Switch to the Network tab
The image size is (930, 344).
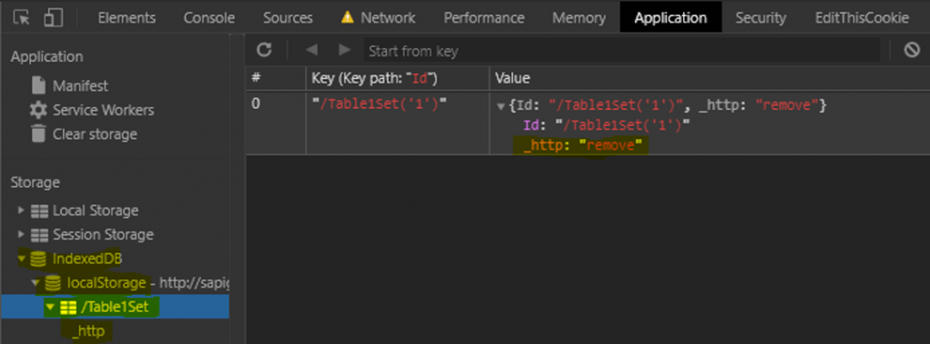coord(379,18)
